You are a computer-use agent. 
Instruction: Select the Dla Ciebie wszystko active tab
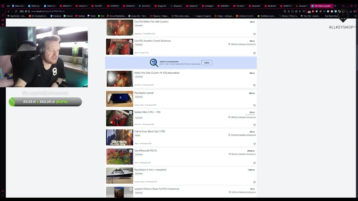(x=321, y=6)
